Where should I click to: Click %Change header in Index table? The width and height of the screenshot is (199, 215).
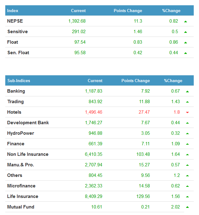point(171,11)
